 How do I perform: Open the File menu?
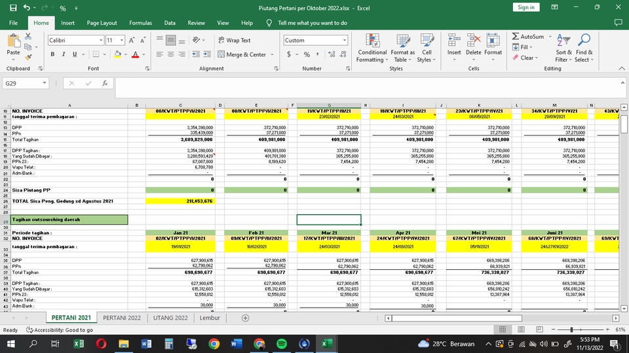click(x=13, y=23)
